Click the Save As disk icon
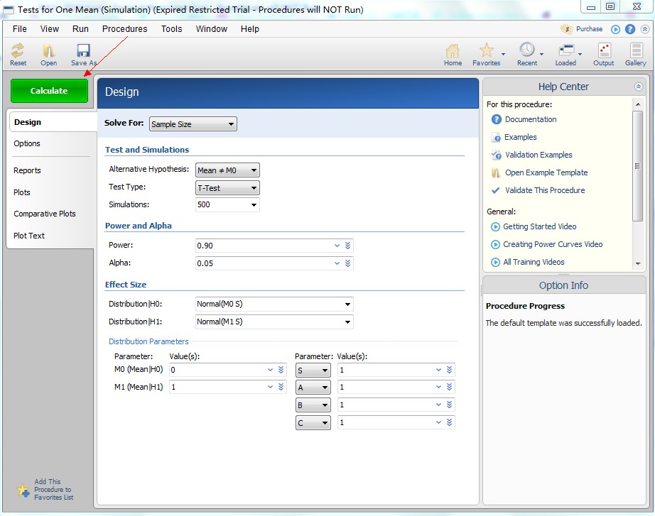Viewport: 655px width, 516px height. pyautogui.click(x=83, y=52)
